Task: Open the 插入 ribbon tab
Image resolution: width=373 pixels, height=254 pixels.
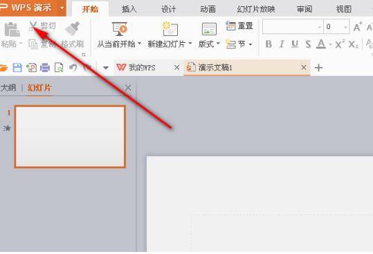Action: click(x=129, y=9)
